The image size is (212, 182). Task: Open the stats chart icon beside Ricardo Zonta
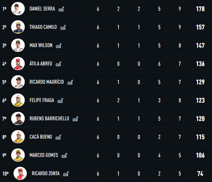pos(66,174)
